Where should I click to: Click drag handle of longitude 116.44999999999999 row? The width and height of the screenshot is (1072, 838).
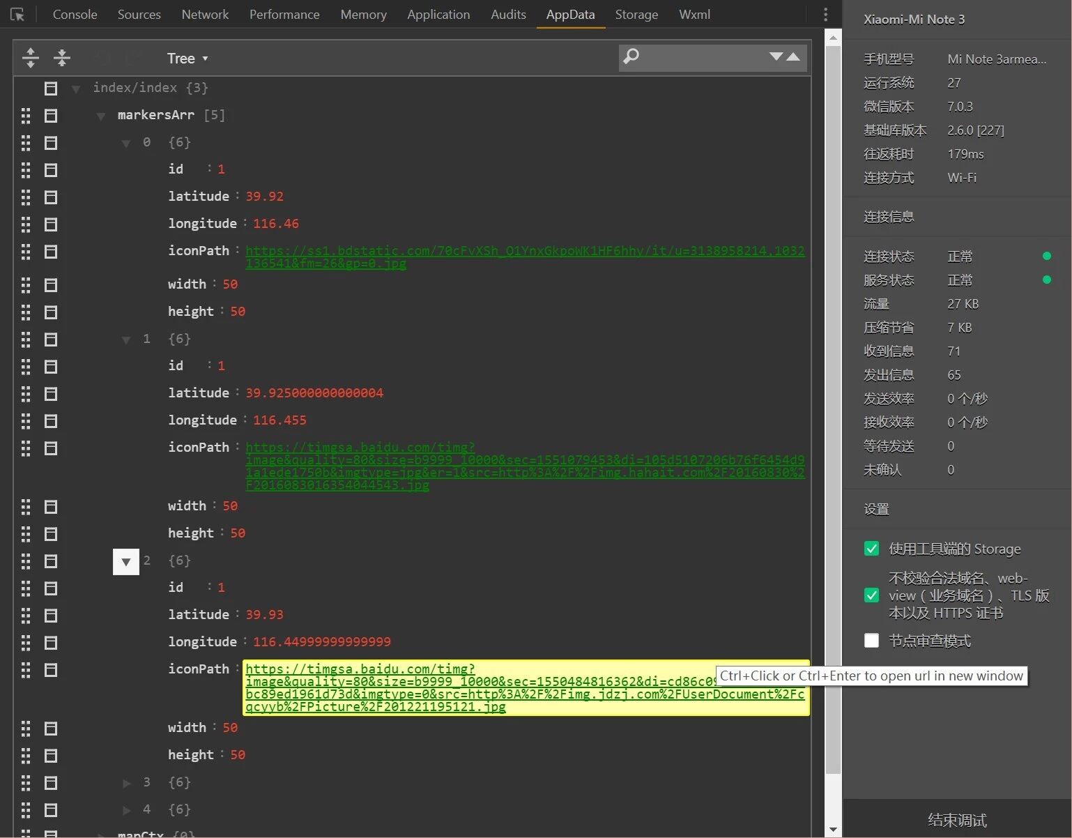pyautogui.click(x=26, y=643)
